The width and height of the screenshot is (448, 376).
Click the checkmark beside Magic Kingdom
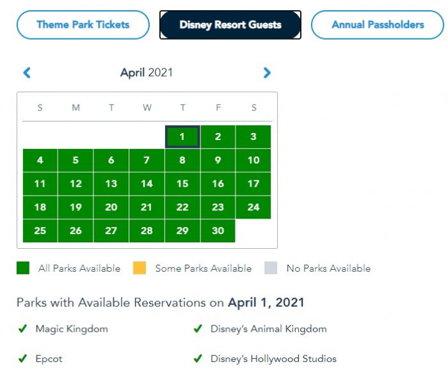tap(22, 329)
